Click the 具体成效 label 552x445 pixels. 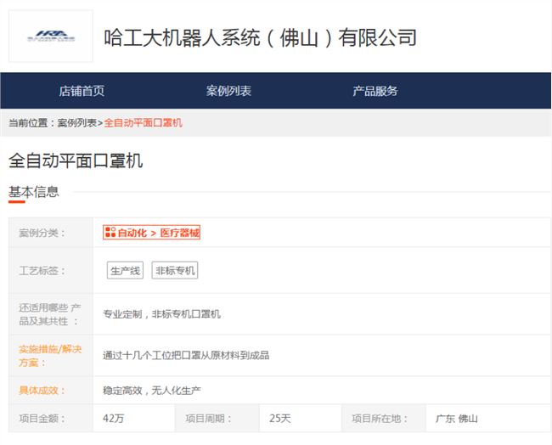[42, 390]
